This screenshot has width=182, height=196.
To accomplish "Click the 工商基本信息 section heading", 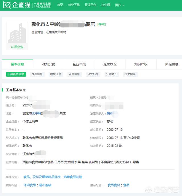I will [x=16, y=90].
